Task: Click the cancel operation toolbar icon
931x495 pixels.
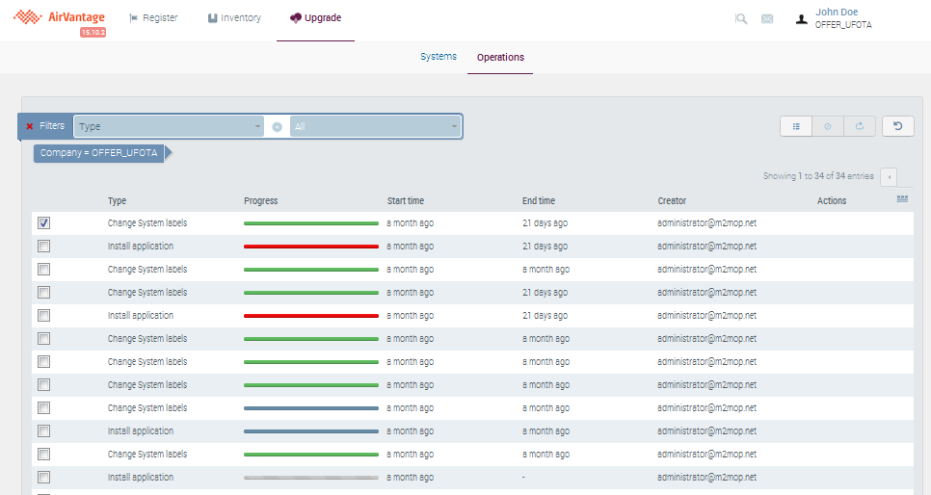Action: pos(827,126)
